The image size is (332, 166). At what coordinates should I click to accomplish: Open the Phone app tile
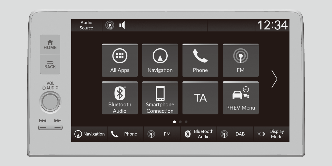tap(200, 60)
